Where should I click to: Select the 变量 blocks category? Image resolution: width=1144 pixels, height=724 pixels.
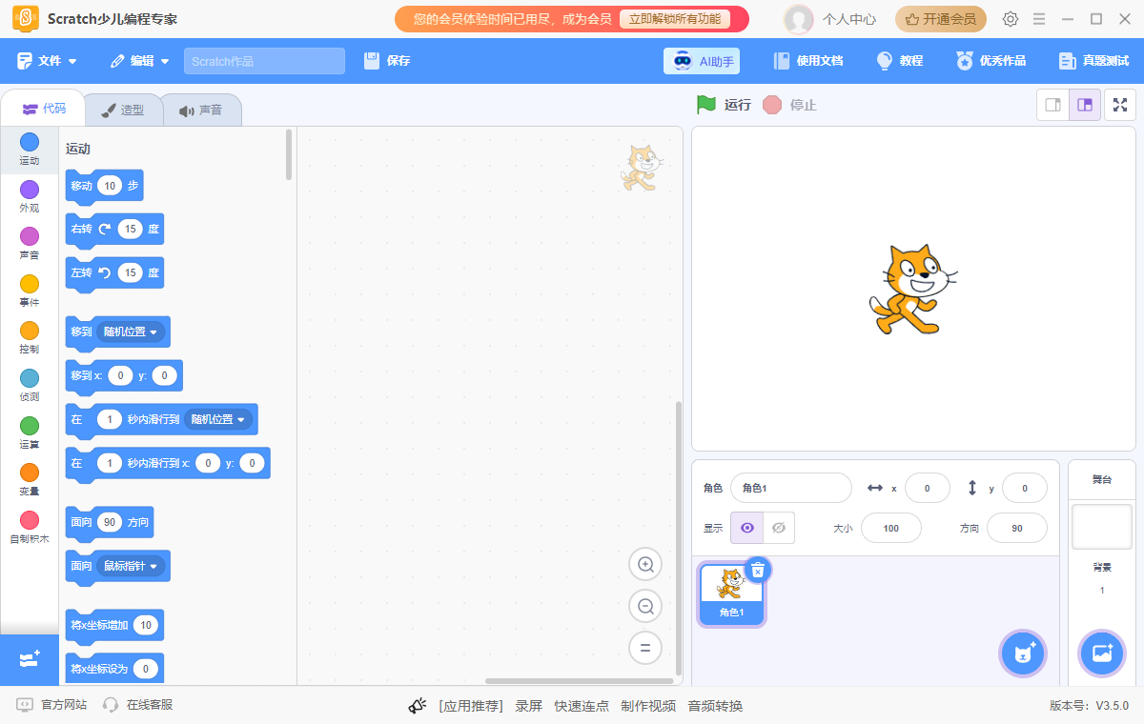pyautogui.click(x=29, y=473)
